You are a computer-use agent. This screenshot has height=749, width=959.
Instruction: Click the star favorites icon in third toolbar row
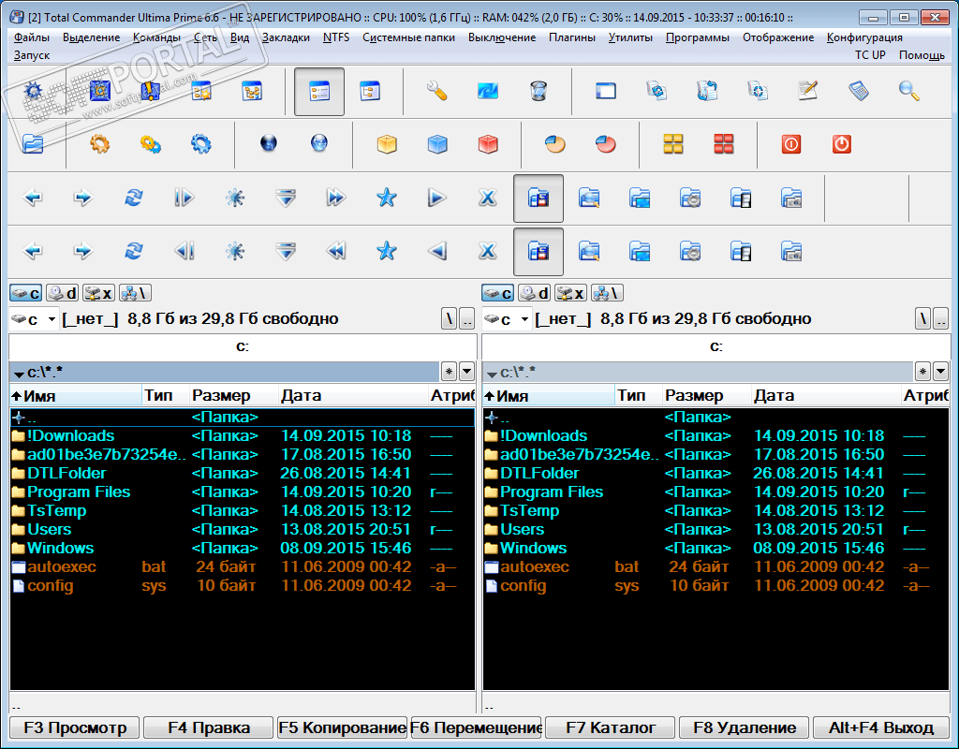pos(387,198)
